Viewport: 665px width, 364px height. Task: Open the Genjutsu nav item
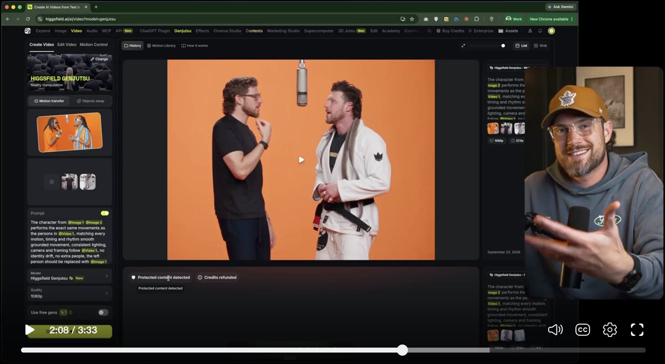pyautogui.click(x=183, y=31)
